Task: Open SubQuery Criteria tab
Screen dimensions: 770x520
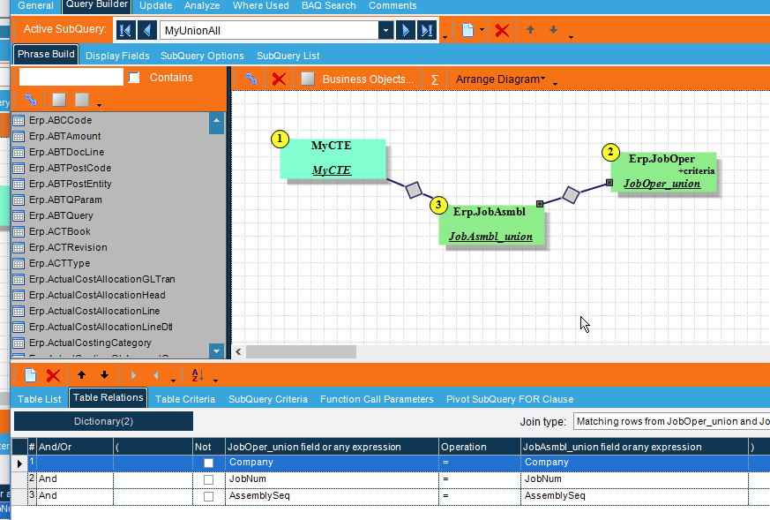Action: [268, 399]
